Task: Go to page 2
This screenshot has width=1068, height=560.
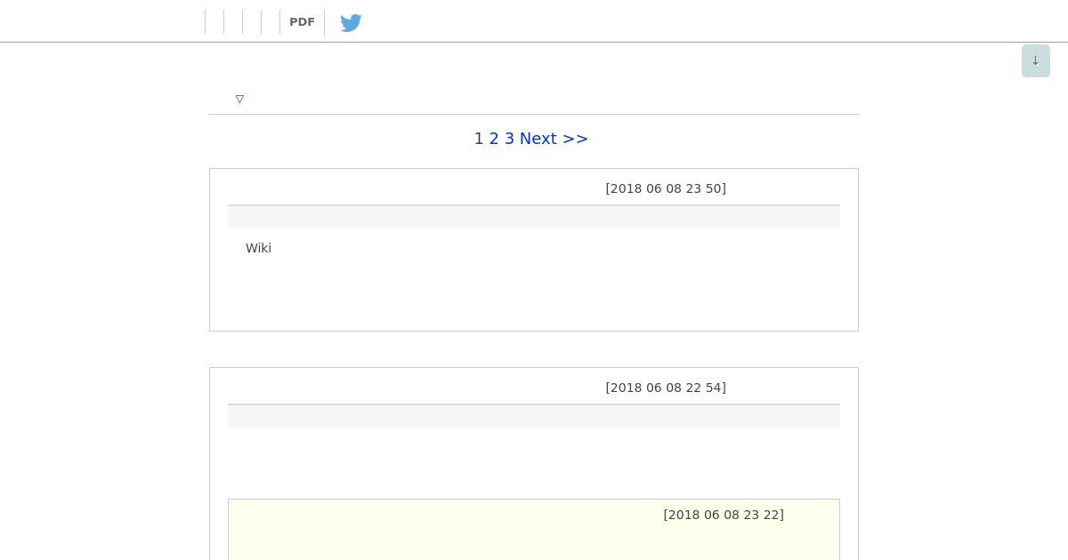Action: [x=494, y=139]
